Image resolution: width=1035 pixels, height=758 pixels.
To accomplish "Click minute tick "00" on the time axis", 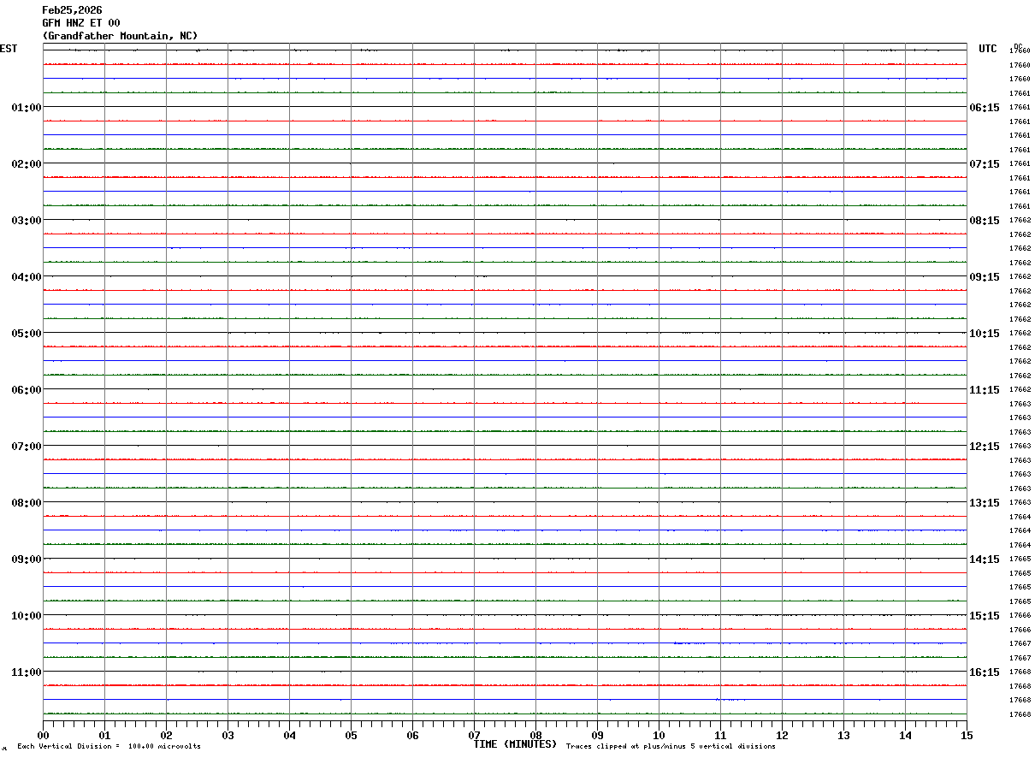I will pyautogui.click(x=43, y=734).
